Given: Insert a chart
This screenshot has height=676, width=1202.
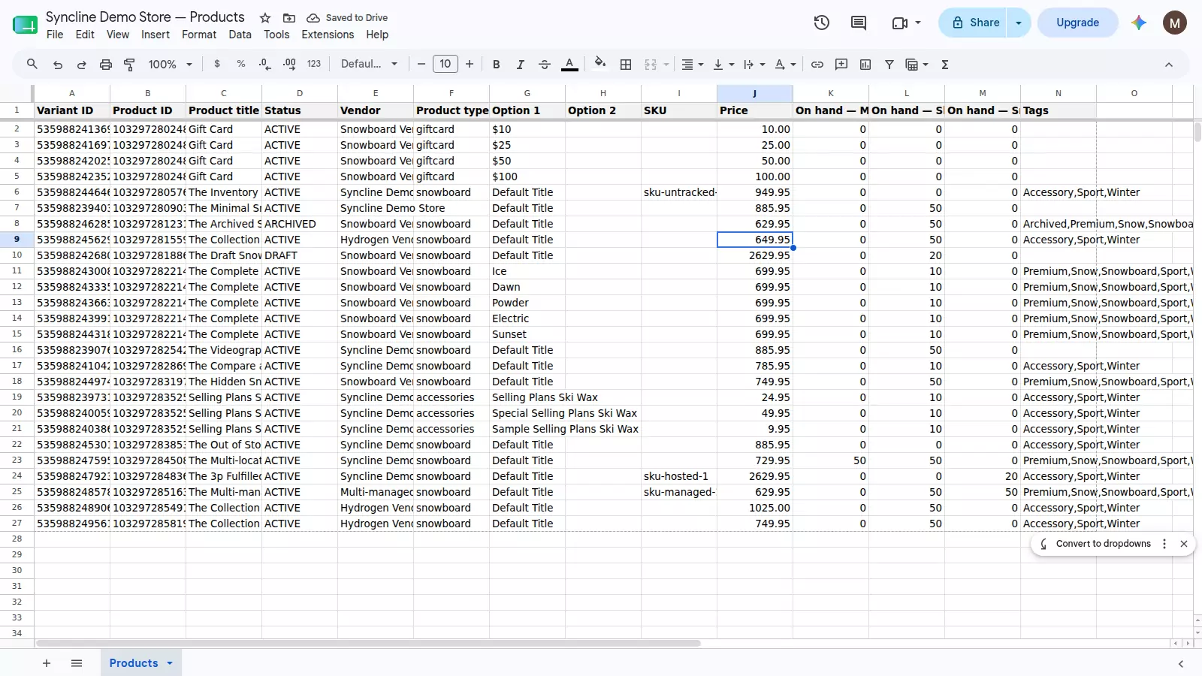Looking at the screenshot, I should pos(865,65).
